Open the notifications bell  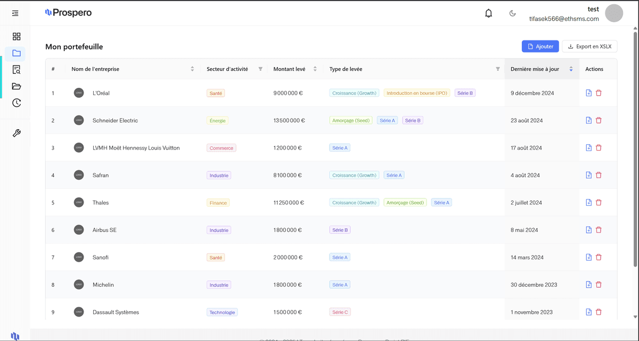click(488, 13)
